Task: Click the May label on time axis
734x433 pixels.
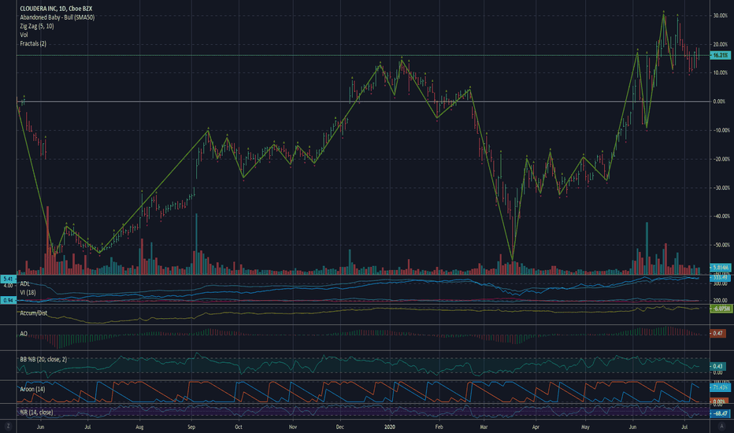Action: pyautogui.click(x=585, y=427)
